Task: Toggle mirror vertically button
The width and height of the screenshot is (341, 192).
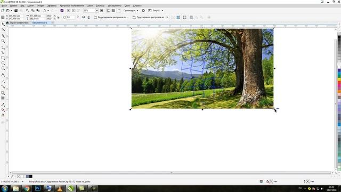Action: [x=89, y=17]
